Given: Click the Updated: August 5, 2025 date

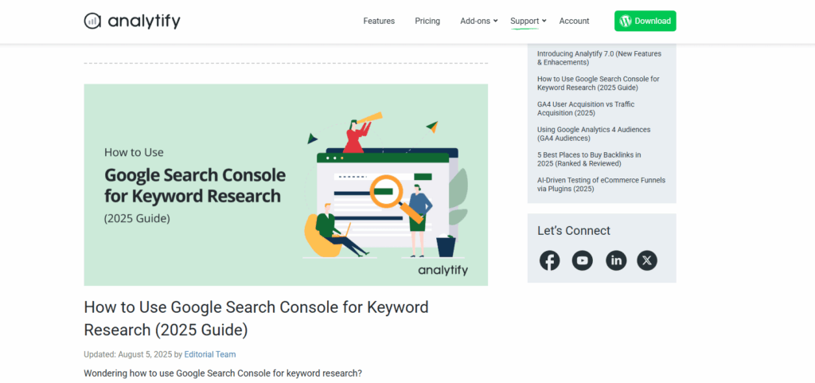Looking at the screenshot, I should [128, 354].
